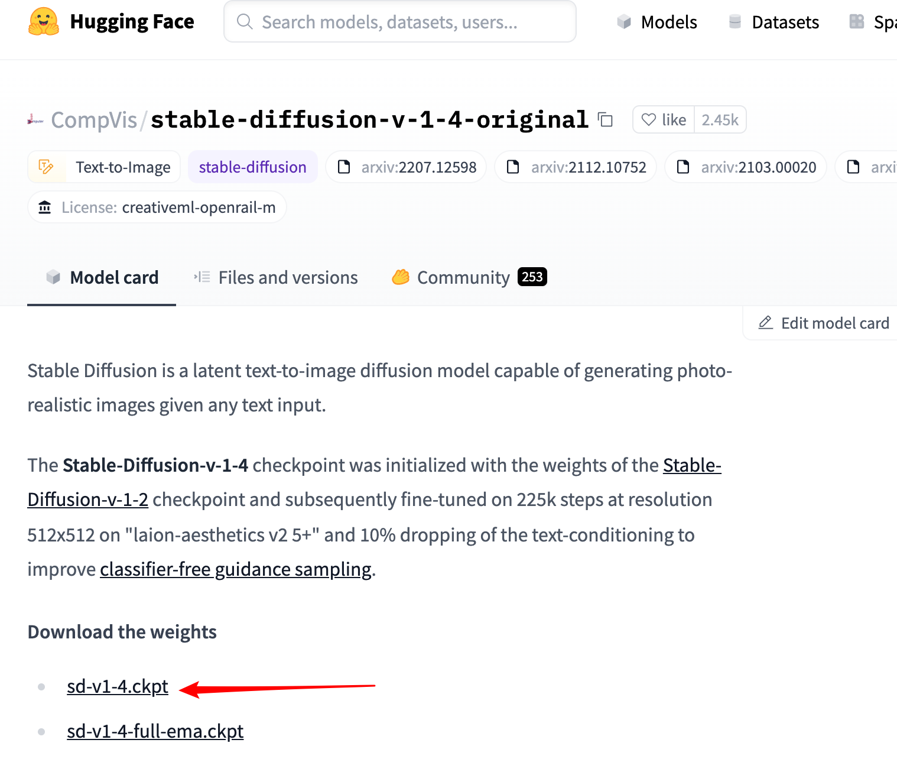Image resolution: width=897 pixels, height=759 pixels.
Task: Open the arxiv:2207.12598 paper tag
Action: click(406, 167)
